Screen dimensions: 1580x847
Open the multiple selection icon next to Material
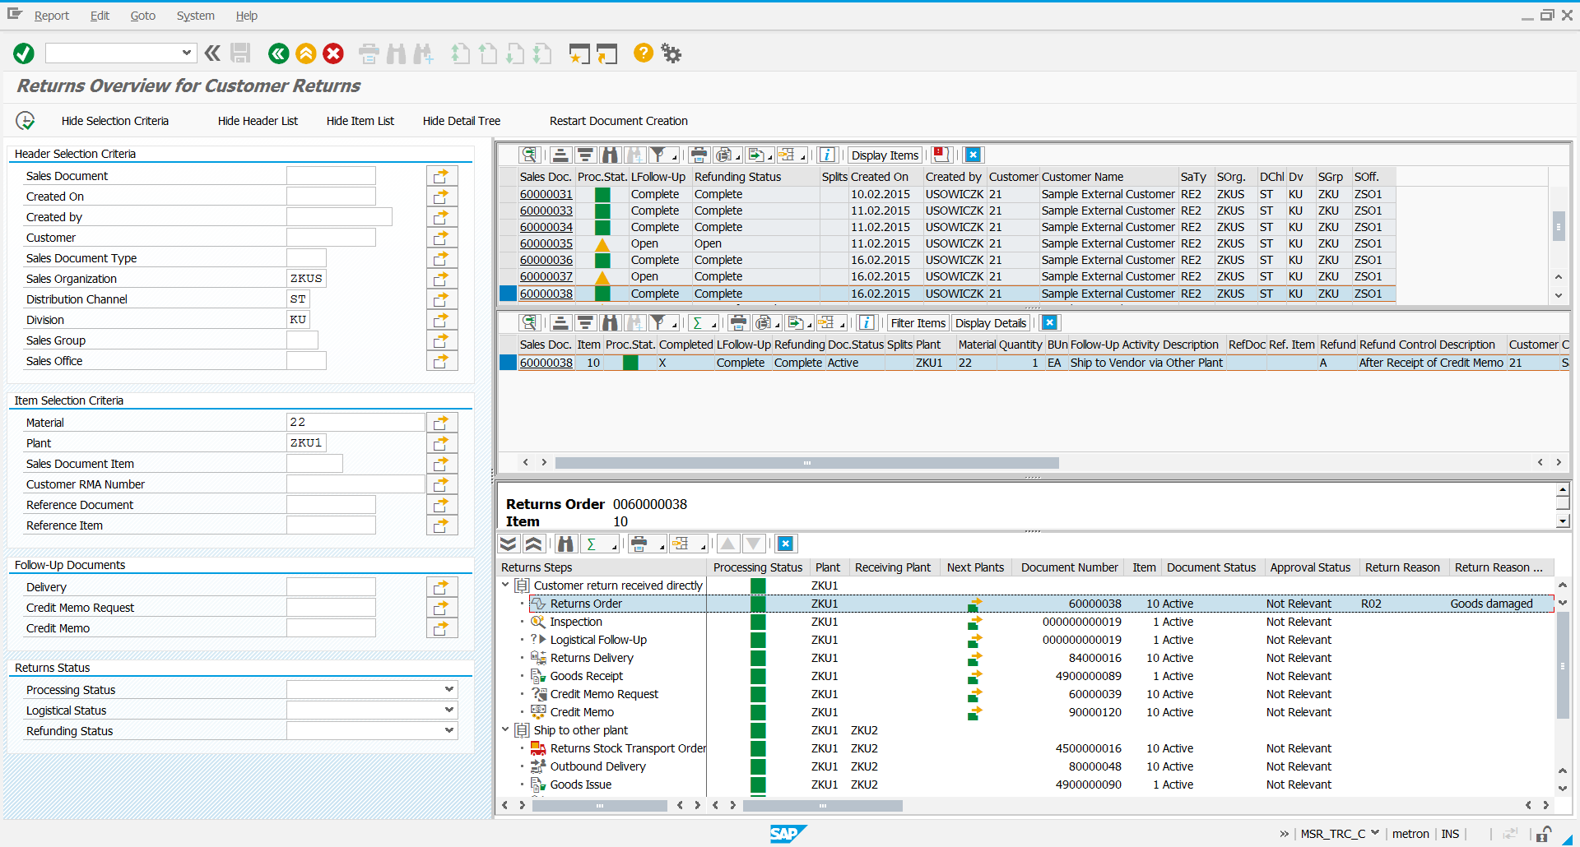point(442,422)
